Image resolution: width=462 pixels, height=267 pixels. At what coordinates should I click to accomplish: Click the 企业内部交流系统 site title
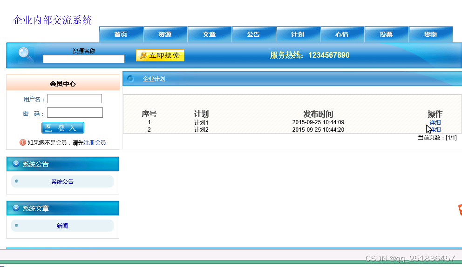click(53, 20)
